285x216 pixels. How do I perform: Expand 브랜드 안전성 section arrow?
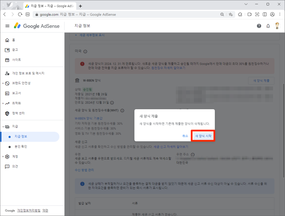[3, 83]
